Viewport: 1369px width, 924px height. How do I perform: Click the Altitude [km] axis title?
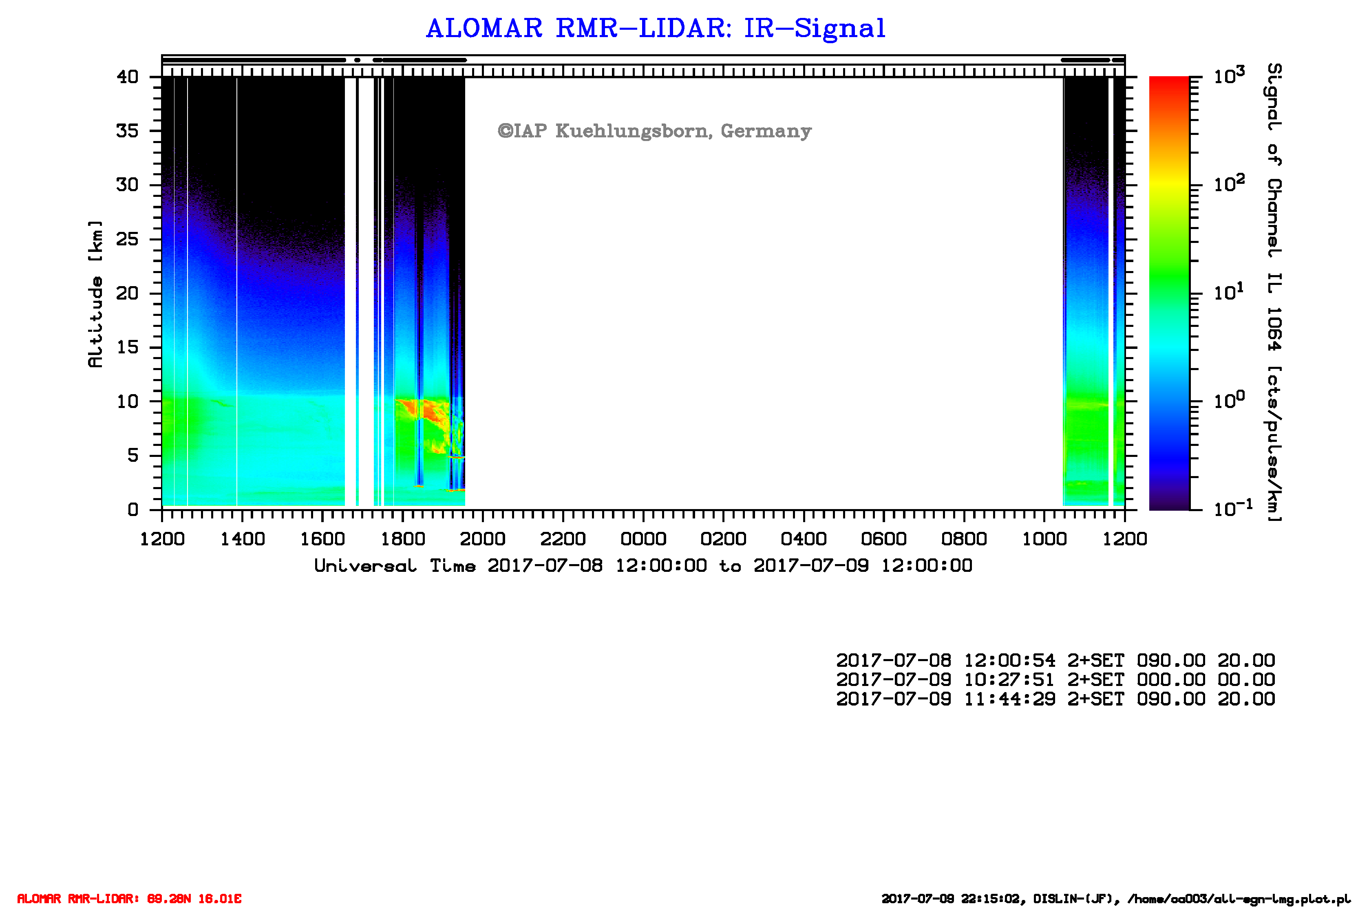(x=95, y=294)
